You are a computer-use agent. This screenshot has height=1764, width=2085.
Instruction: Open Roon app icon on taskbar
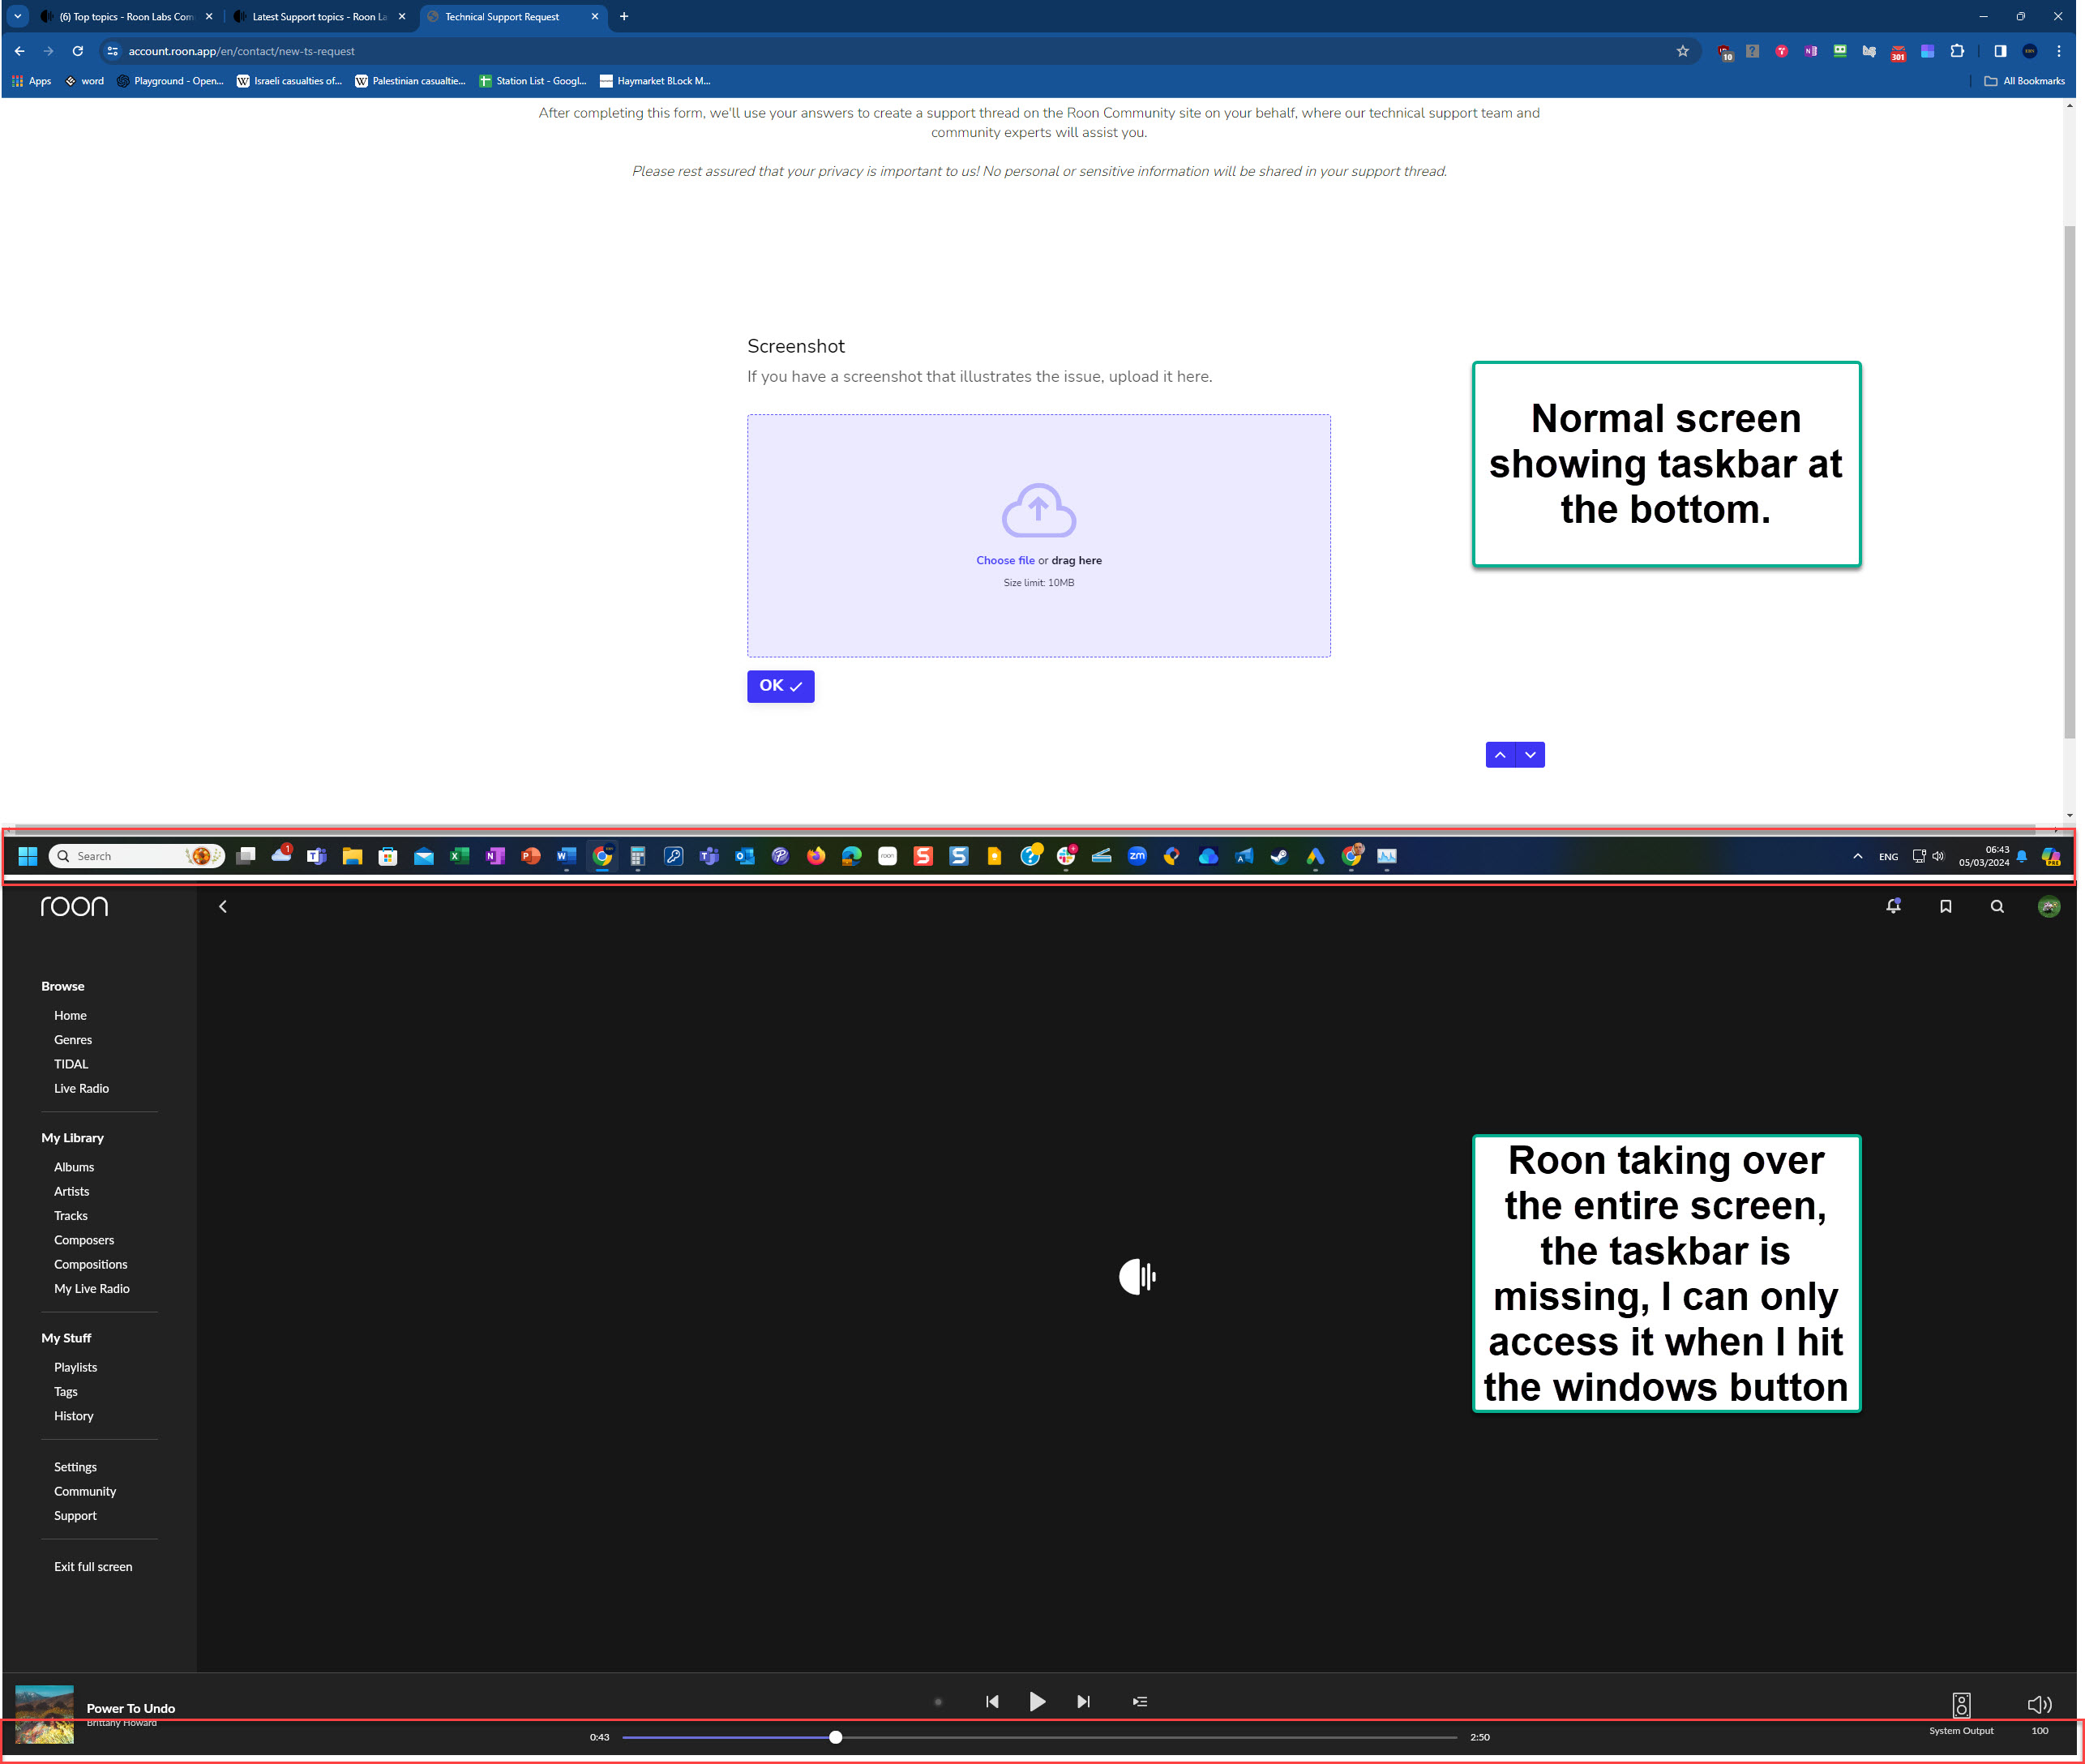[x=887, y=856]
